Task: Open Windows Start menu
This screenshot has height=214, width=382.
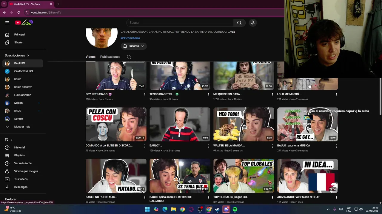Action: point(147,209)
